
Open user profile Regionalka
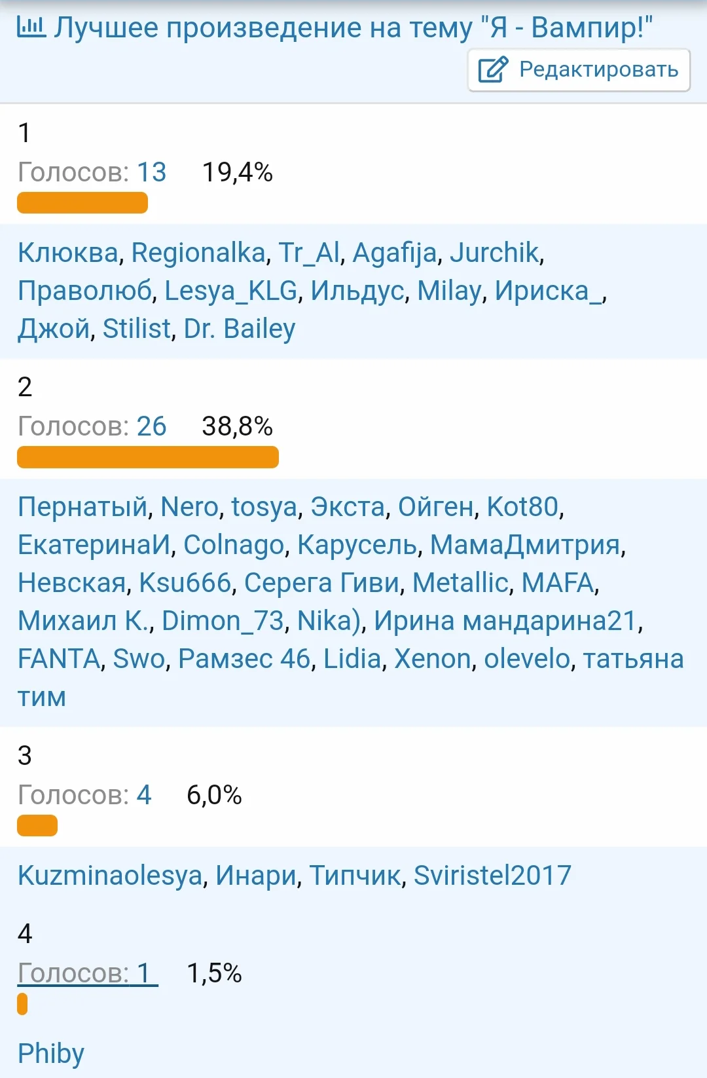198,253
